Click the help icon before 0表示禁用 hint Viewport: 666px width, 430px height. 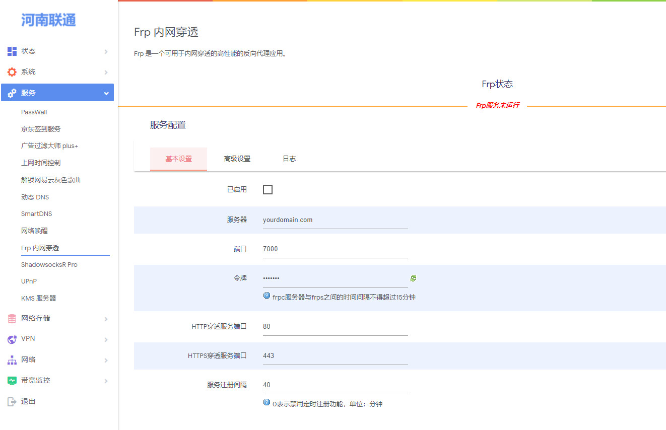pyautogui.click(x=267, y=403)
